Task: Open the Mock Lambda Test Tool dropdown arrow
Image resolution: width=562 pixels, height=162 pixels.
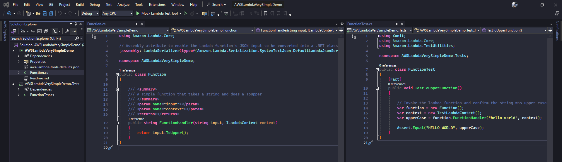Action: click(180, 13)
